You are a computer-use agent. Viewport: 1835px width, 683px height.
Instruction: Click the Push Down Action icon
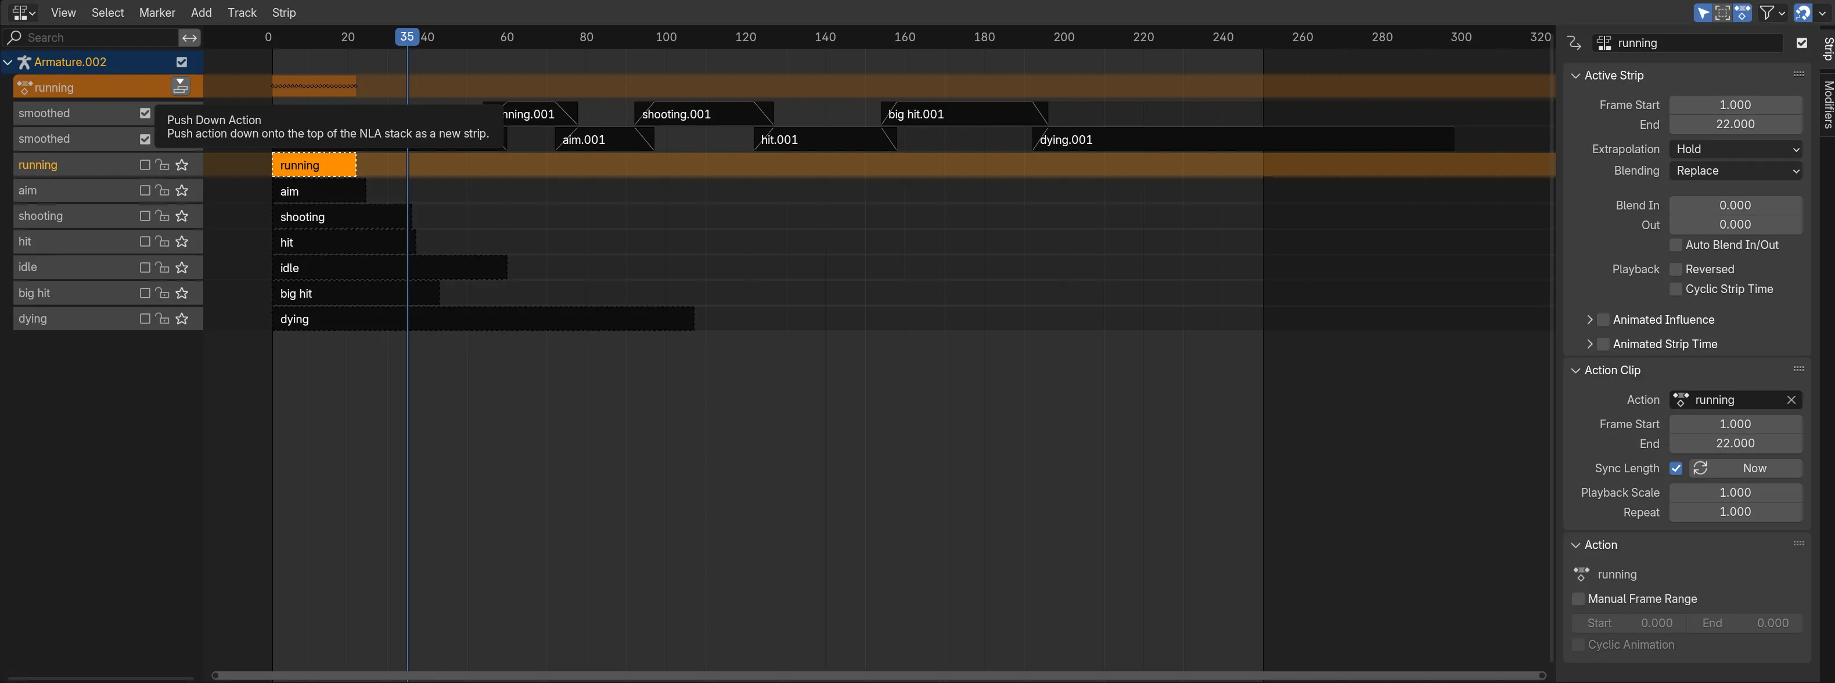click(180, 86)
